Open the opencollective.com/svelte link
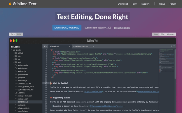 tap(106, 106)
